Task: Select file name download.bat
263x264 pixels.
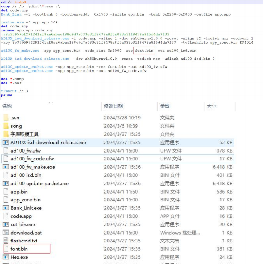Action: tap(26, 233)
